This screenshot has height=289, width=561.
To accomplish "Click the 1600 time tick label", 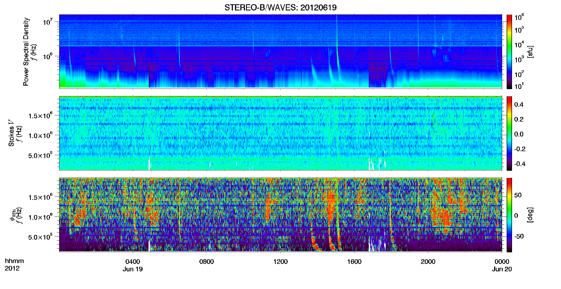I will coord(354,261).
